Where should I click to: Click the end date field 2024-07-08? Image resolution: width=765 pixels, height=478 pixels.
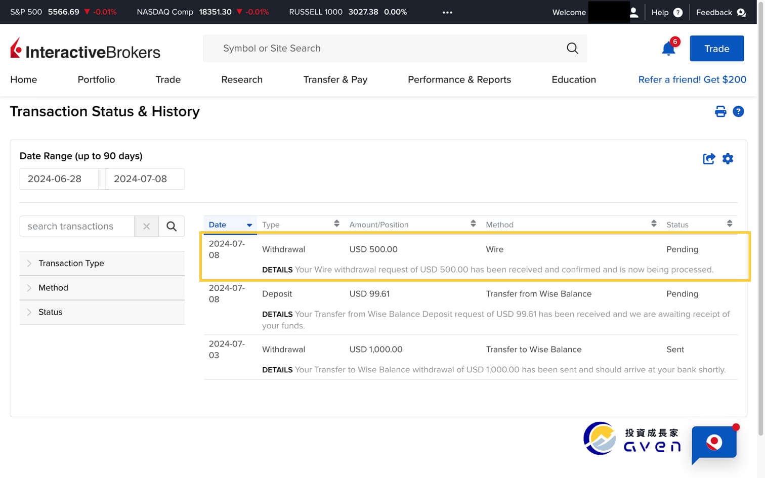[145, 179]
